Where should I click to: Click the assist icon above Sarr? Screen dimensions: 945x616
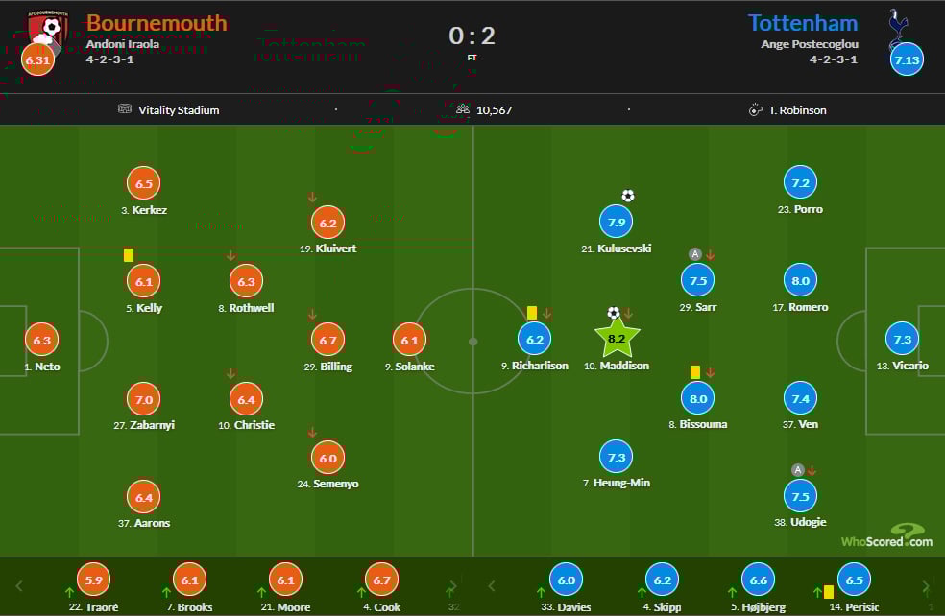click(x=694, y=254)
